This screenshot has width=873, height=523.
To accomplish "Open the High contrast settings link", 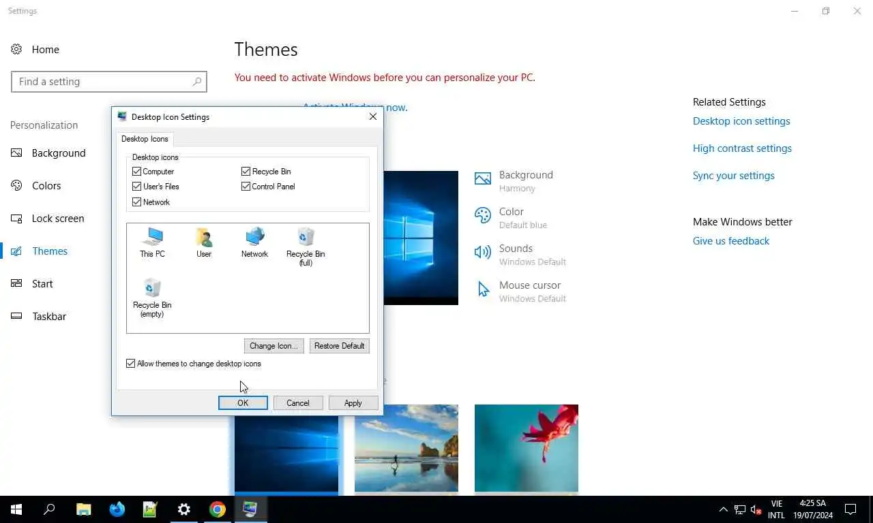I will [742, 148].
